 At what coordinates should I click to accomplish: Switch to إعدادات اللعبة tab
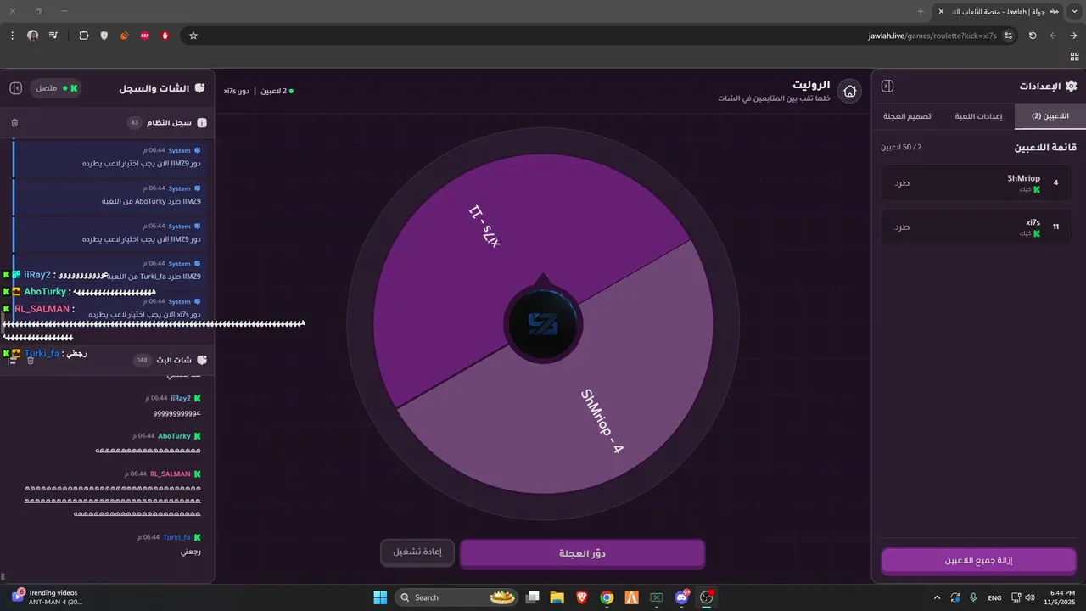point(978,116)
